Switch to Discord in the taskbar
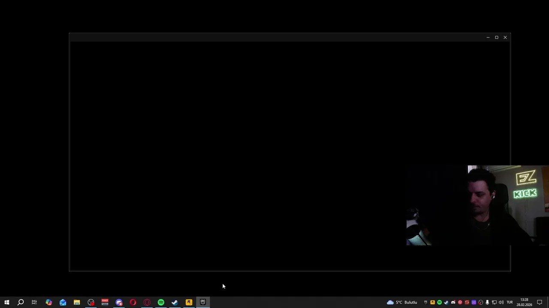549x308 pixels. pos(119,302)
